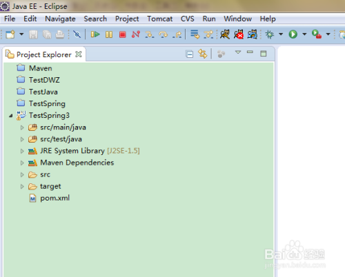Screen dimensions: 345x277
Task: Open the Help menu
Action: pyautogui.click(x=268, y=19)
